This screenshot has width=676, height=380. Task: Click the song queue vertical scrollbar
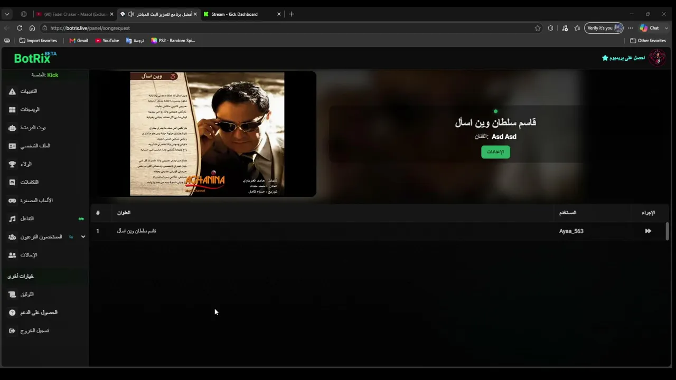coord(667,231)
